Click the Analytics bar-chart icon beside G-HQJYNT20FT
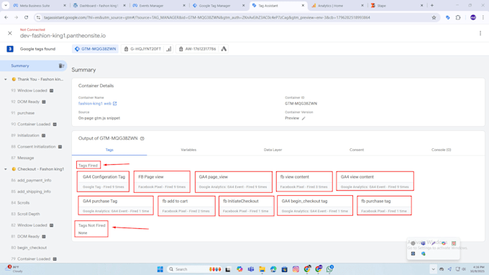The width and height of the screenshot is (489, 275). click(169, 49)
